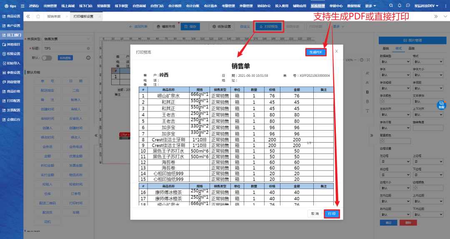Switch to the 报销单据 tab
The width and height of the screenshot is (450, 239).
pos(53,16)
